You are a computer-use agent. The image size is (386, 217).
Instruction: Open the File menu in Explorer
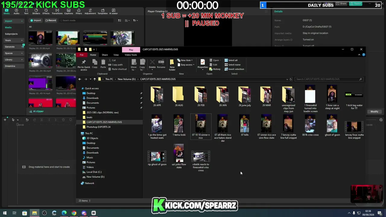coord(81,55)
